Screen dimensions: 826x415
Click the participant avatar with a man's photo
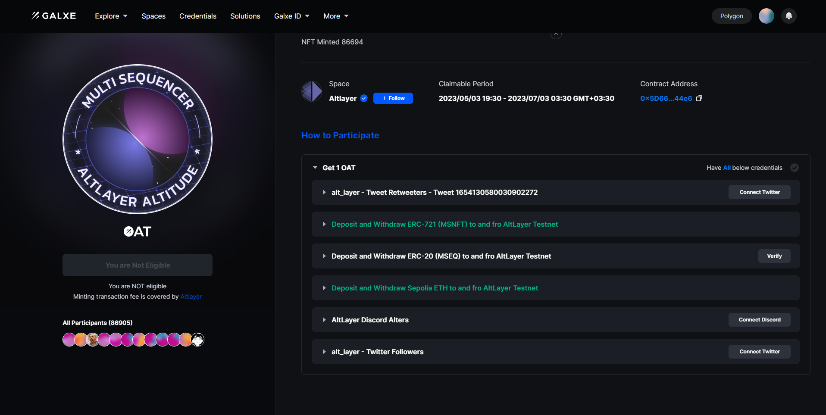(x=92, y=340)
